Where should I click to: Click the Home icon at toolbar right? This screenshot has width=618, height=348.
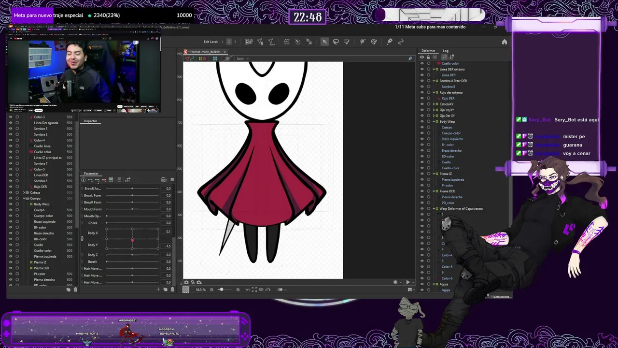click(505, 42)
